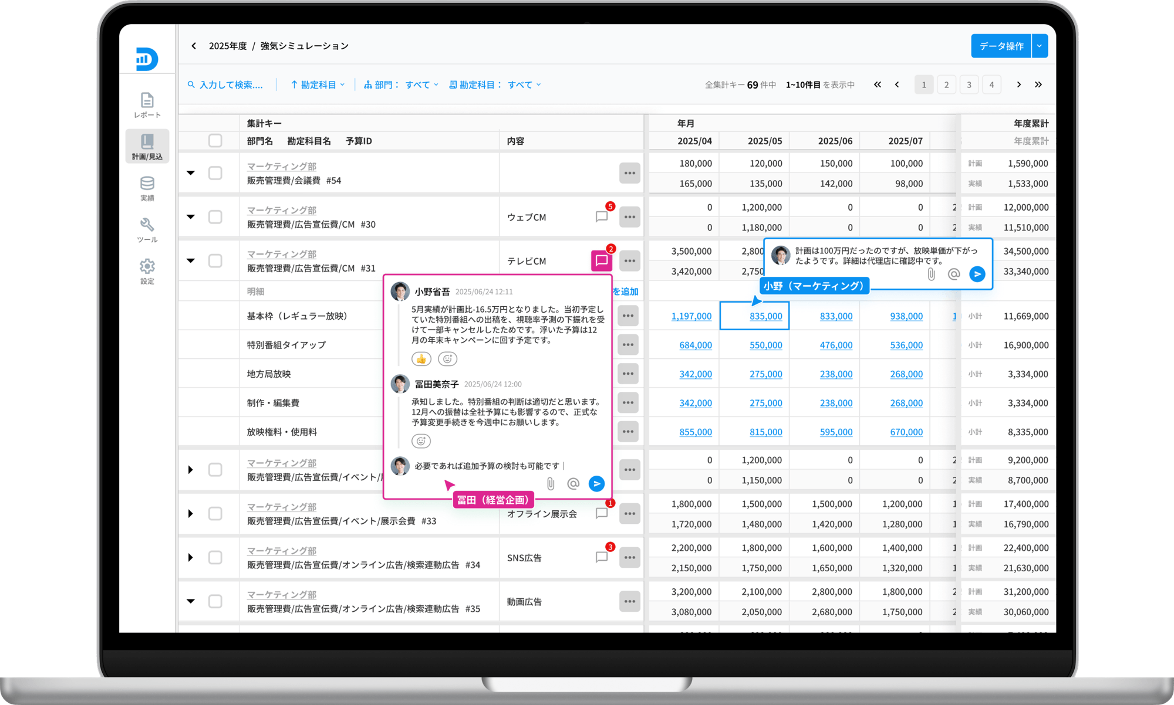Open the 835,000 cell link for 基本枠
The image size is (1174, 705).
click(x=765, y=316)
